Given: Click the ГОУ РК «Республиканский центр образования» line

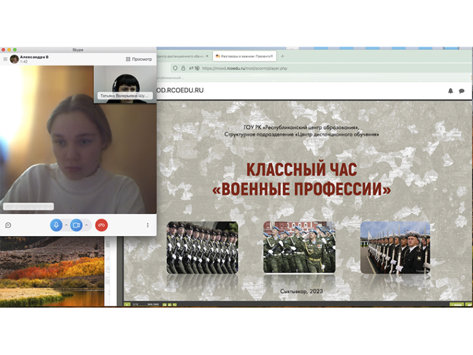Looking at the screenshot, I should [301, 128].
